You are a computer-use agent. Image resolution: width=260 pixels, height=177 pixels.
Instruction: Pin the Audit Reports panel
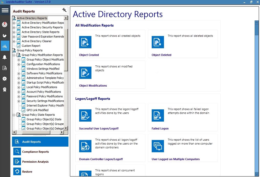tap(64, 10)
